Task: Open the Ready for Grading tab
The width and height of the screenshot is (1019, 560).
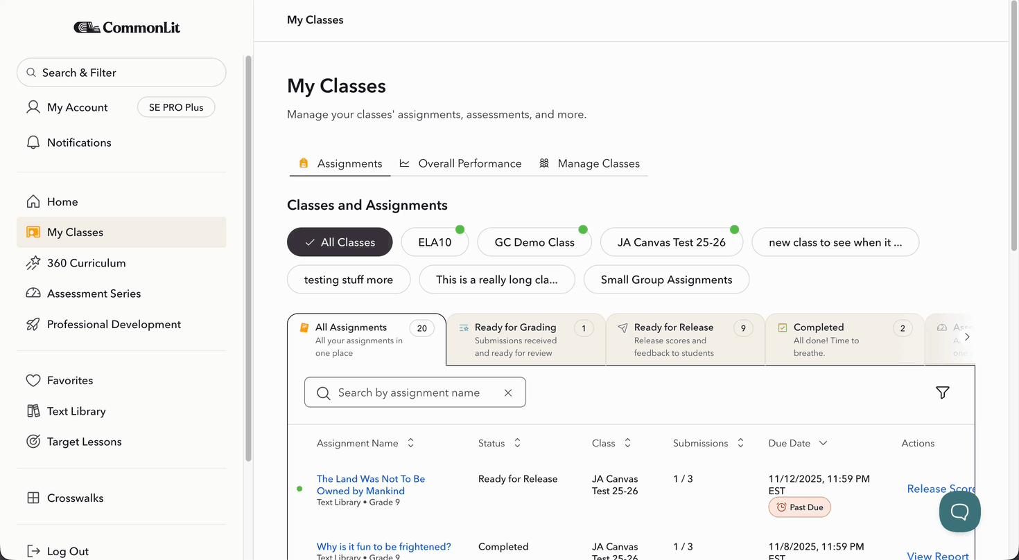Action: pos(525,339)
